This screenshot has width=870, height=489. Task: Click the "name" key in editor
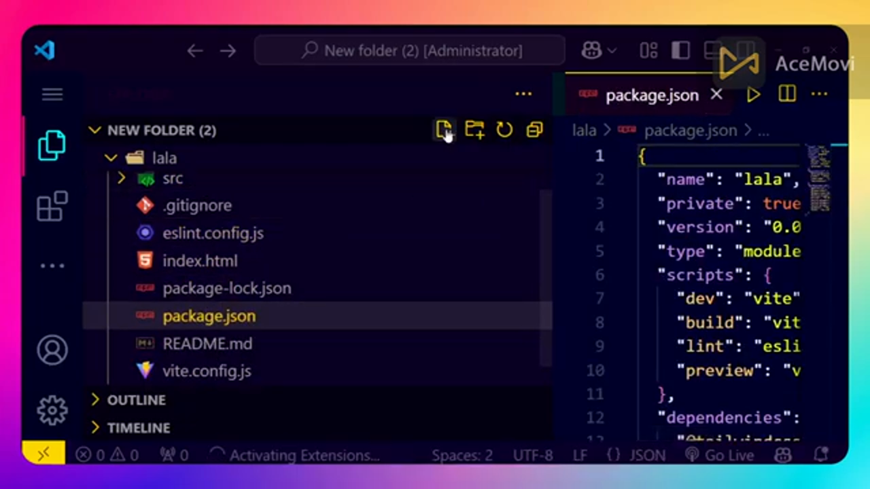pyautogui.click(x=685, y=180)
